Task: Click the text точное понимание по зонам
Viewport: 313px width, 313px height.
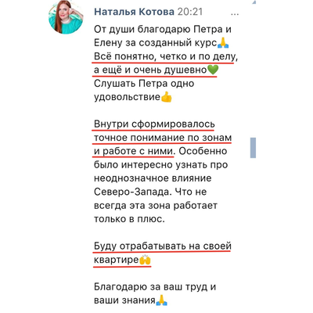Action: pyautogui.click(x=163, y=138)
